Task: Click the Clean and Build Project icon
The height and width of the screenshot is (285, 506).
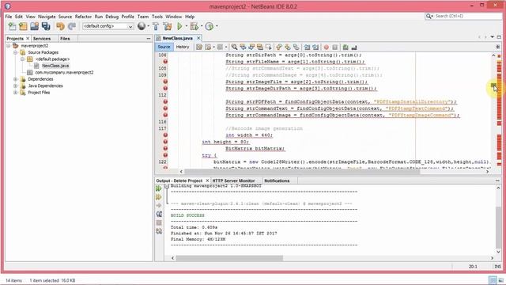Action: pyautogui.click(x=167, y=26)
